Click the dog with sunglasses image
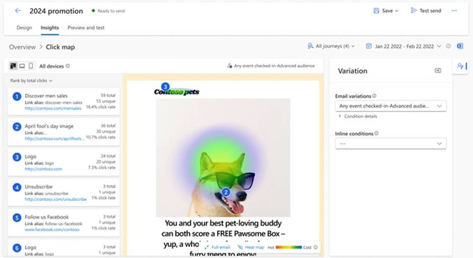The width and height of the screenshot is (473, 258). point(223,157)
